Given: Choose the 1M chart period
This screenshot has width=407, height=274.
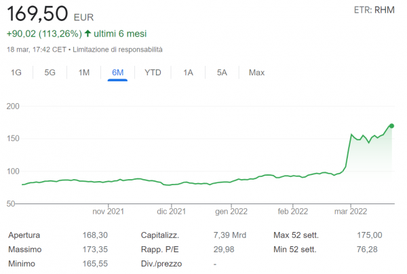Looking at the screenshot, I should (x=84, y=73).
